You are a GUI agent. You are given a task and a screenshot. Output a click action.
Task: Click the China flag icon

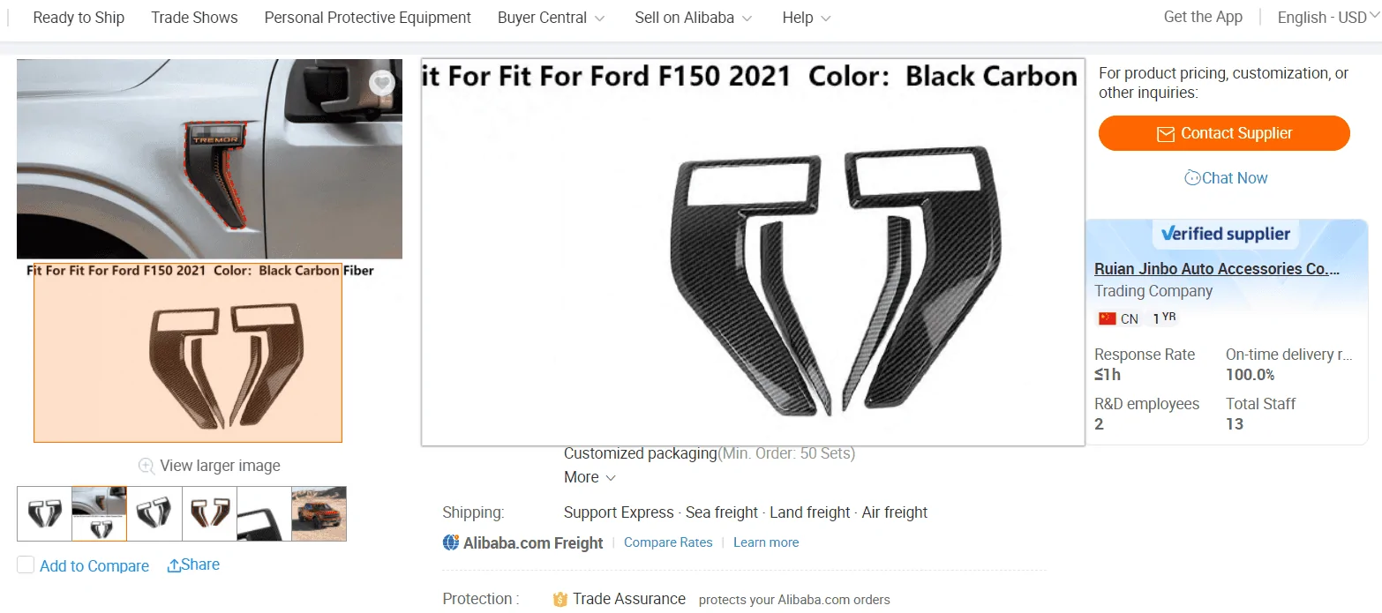pos(1107,318)
